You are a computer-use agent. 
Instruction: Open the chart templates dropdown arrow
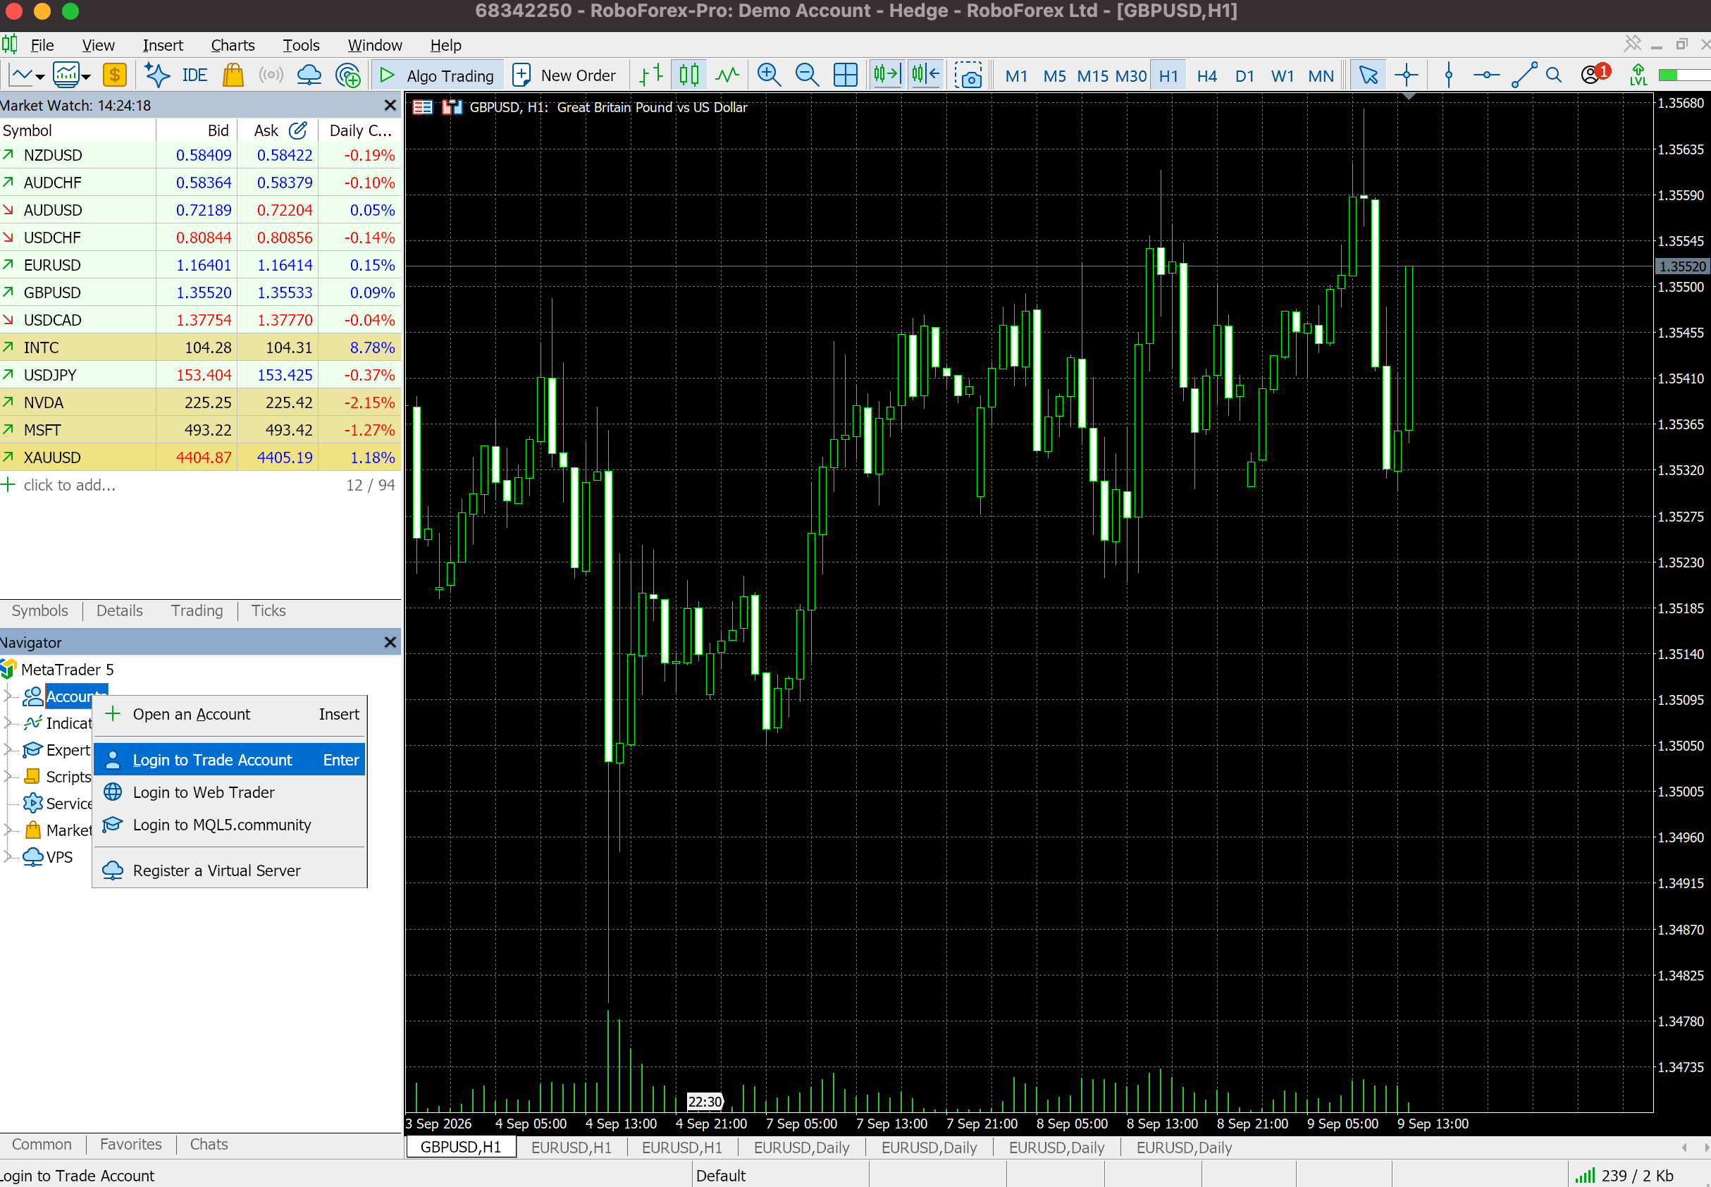(86, 77)
